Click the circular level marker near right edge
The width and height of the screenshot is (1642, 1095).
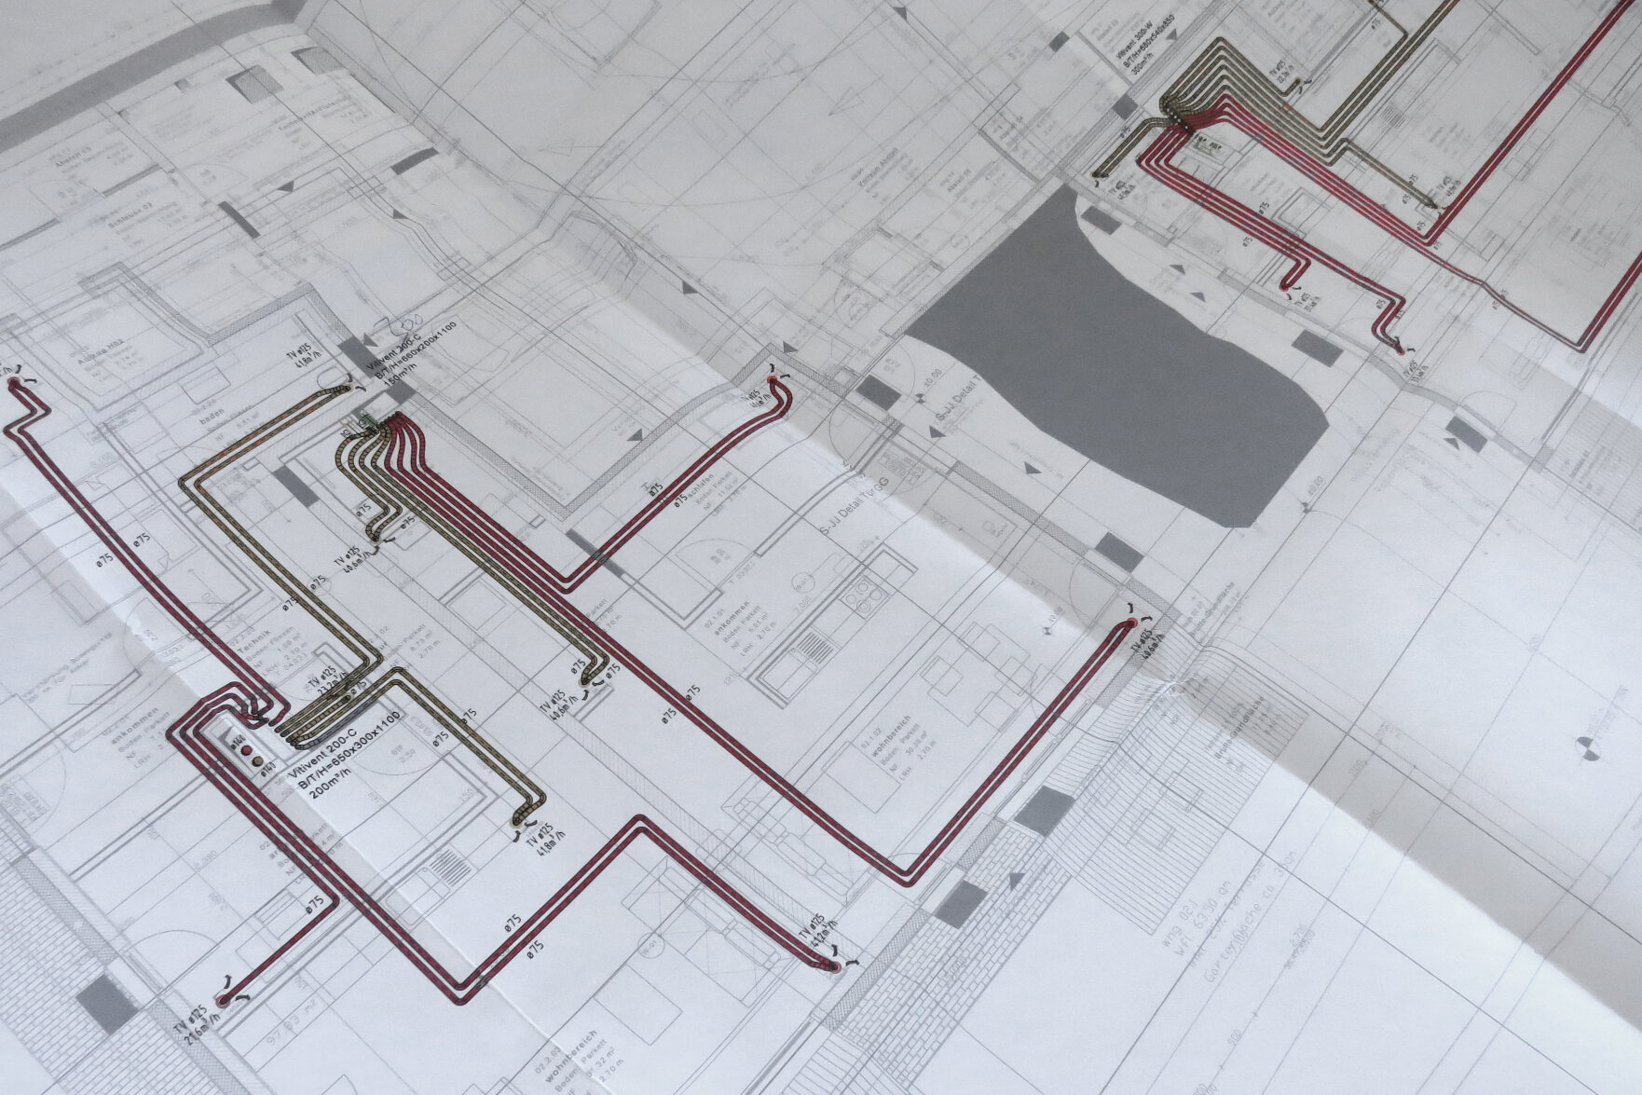pos(1585,746)
